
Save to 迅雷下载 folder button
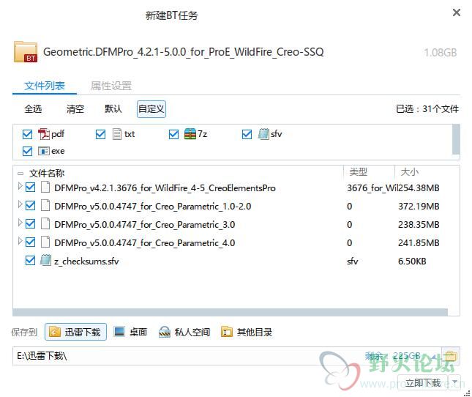(75, 332)
